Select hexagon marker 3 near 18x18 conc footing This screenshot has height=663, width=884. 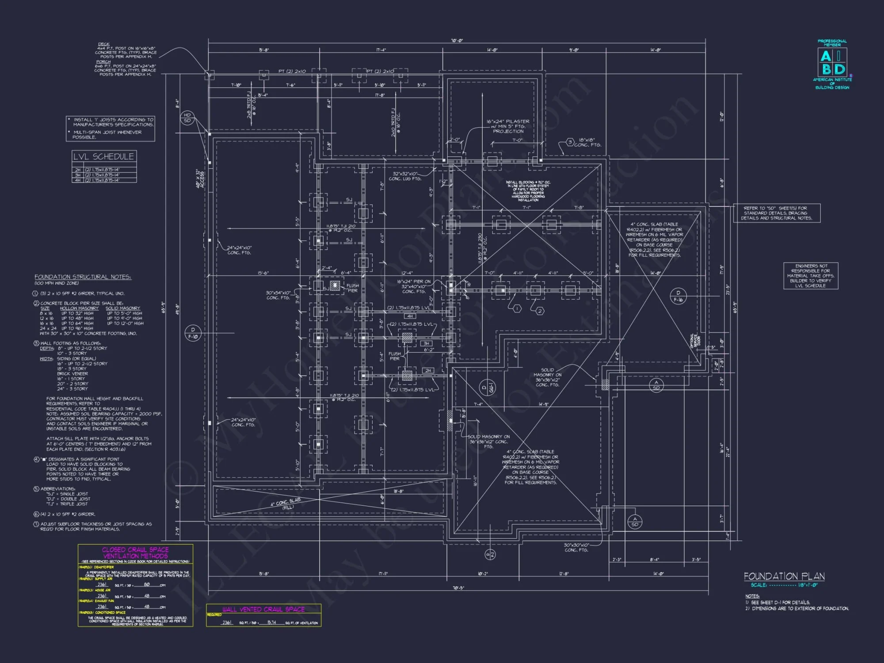(569, 143)
